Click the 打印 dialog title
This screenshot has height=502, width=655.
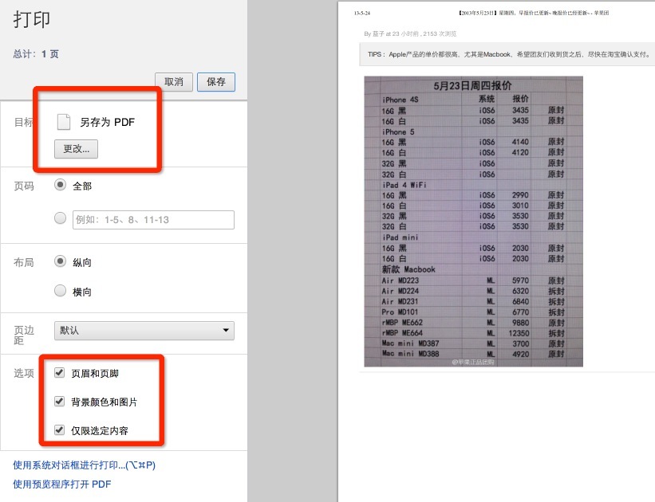click(32, 20)
